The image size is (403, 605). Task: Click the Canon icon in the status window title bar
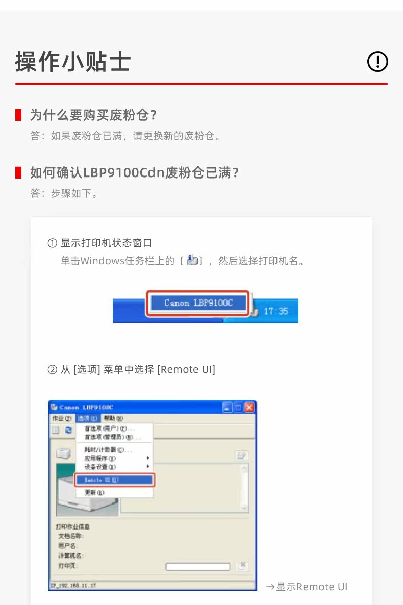coord(55,407)
